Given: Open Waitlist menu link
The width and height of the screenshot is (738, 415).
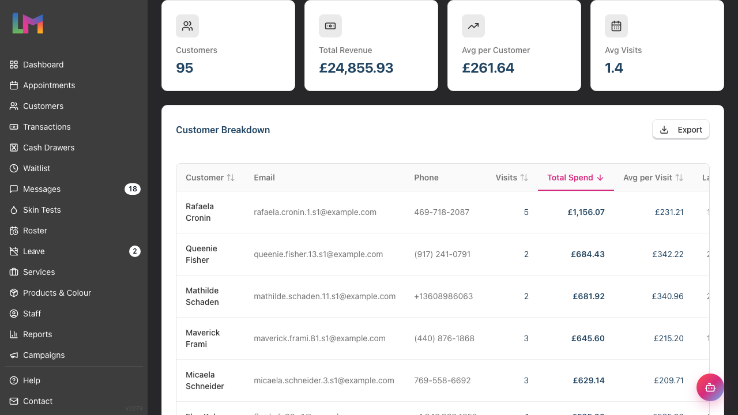Looking at the screenshot, I should [74, 168].
